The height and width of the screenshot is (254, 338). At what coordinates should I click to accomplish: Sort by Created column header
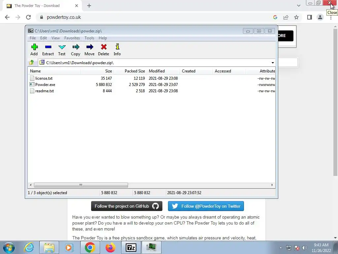(196, 71)
